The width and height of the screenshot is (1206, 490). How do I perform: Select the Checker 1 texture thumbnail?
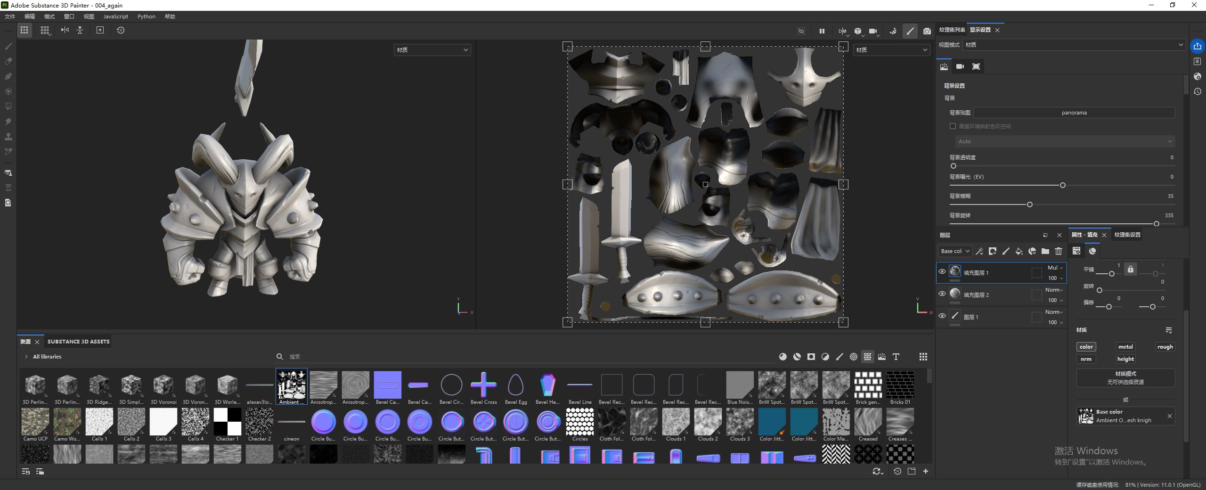pos(227,422)
